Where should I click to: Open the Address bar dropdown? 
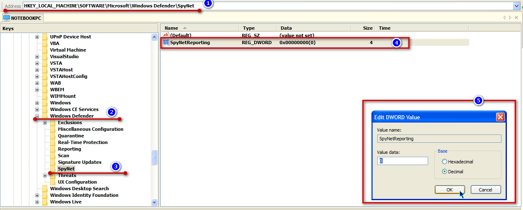pos(516,6)
